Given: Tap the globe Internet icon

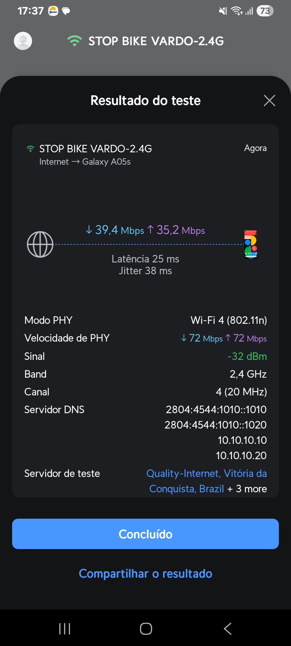Looking at the screenshot, I should tap(40, 244).
